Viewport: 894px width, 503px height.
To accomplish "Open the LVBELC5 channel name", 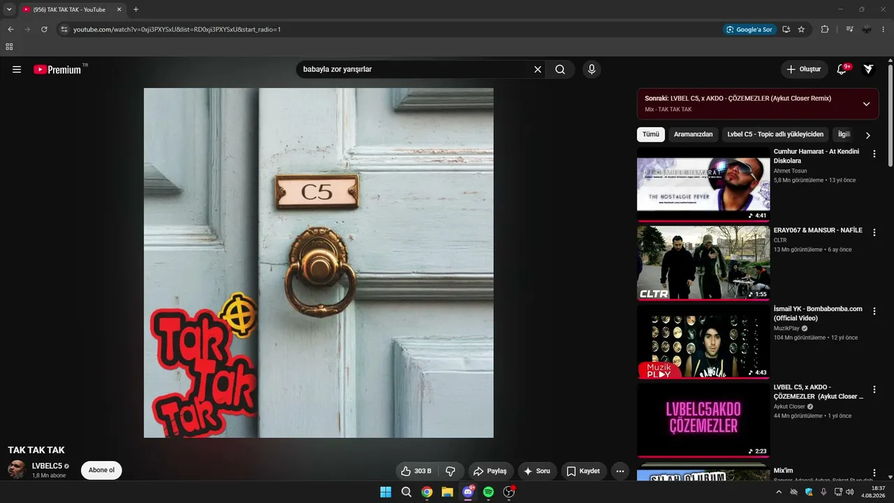I will pyautogui.click(x=47, y=466).
